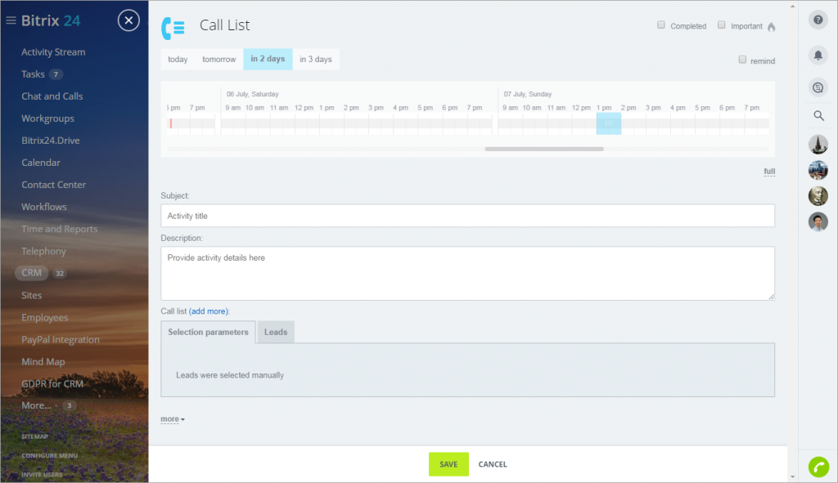The image size is (838, 483).
Task: Open Mind Map in sidebar
Action: tap(43, 361)
